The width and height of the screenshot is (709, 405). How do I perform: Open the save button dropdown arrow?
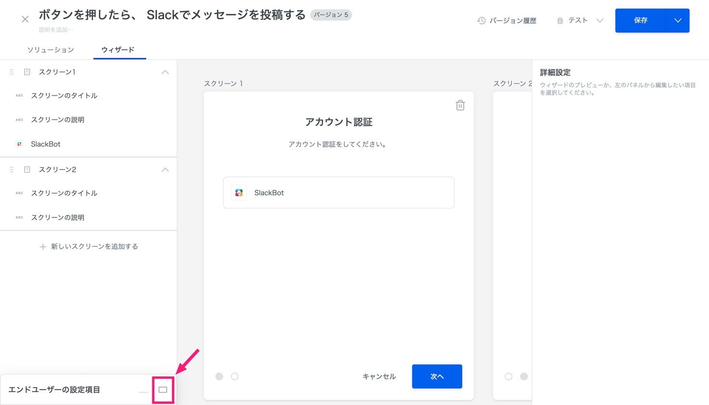(678, 21)
